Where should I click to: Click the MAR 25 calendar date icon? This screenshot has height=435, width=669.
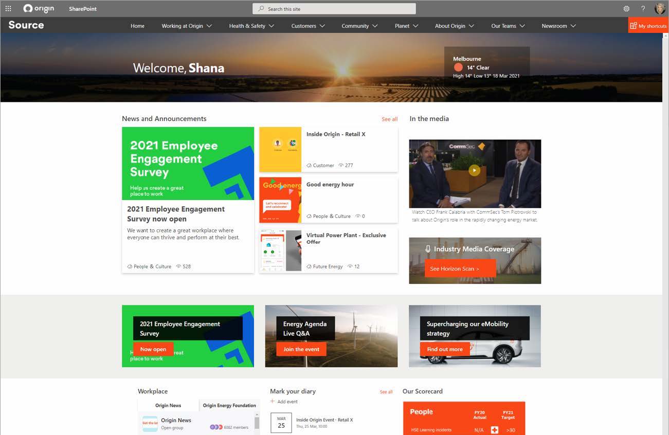pyautogui.click(x=281, y=423)
